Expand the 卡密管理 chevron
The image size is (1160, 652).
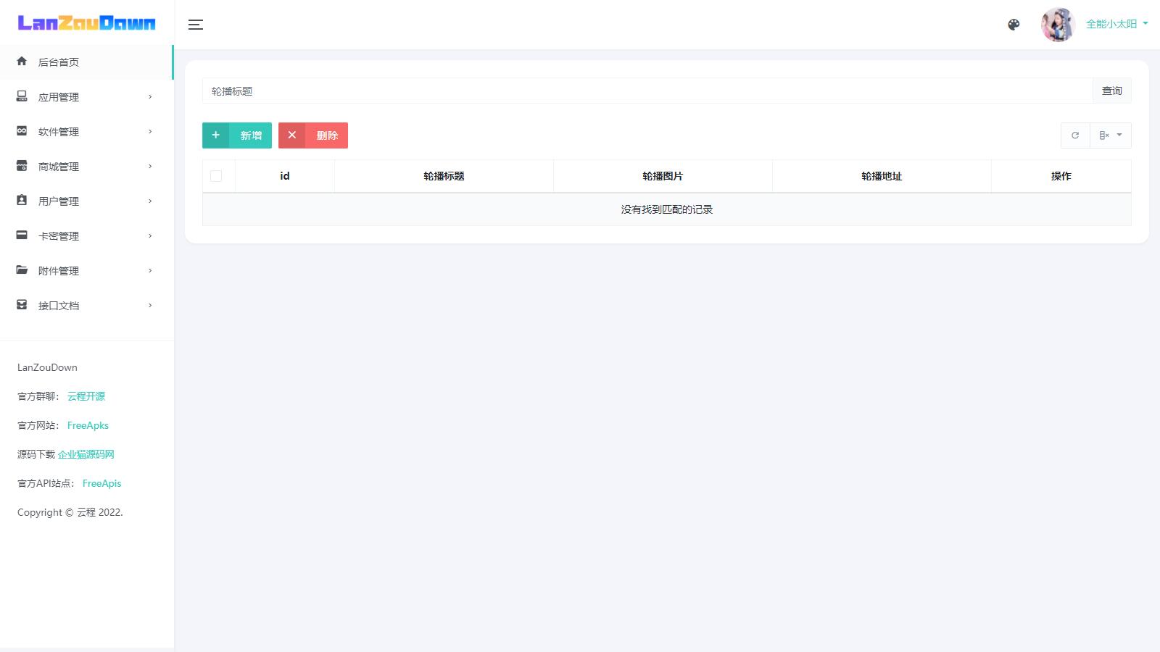150,236
